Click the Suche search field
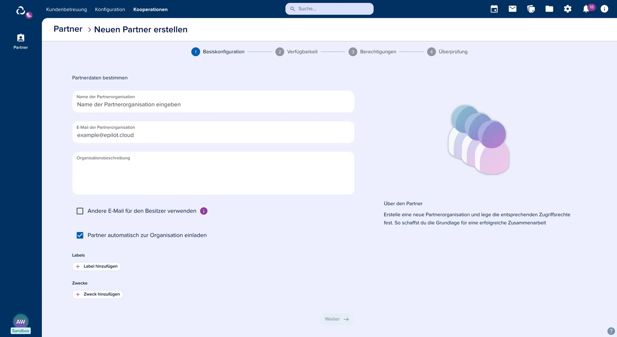 point(329,9)
